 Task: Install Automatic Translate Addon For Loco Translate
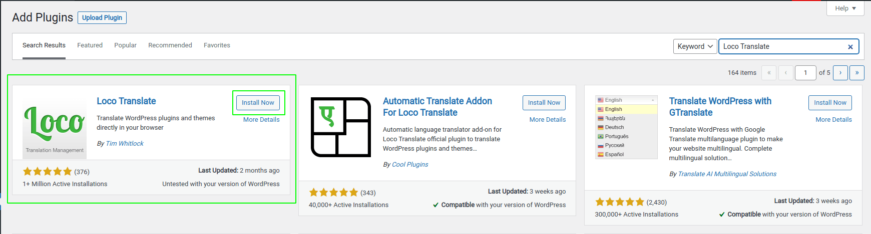click(544, 103)
